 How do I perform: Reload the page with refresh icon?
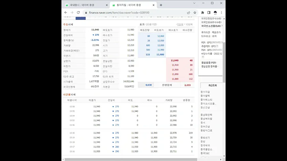78,12
